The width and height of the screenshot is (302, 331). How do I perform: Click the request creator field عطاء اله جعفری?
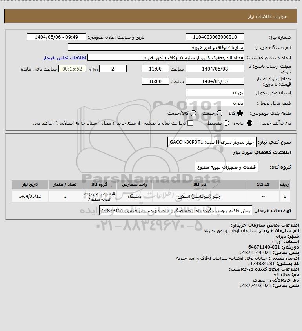[x=166, y=58]
